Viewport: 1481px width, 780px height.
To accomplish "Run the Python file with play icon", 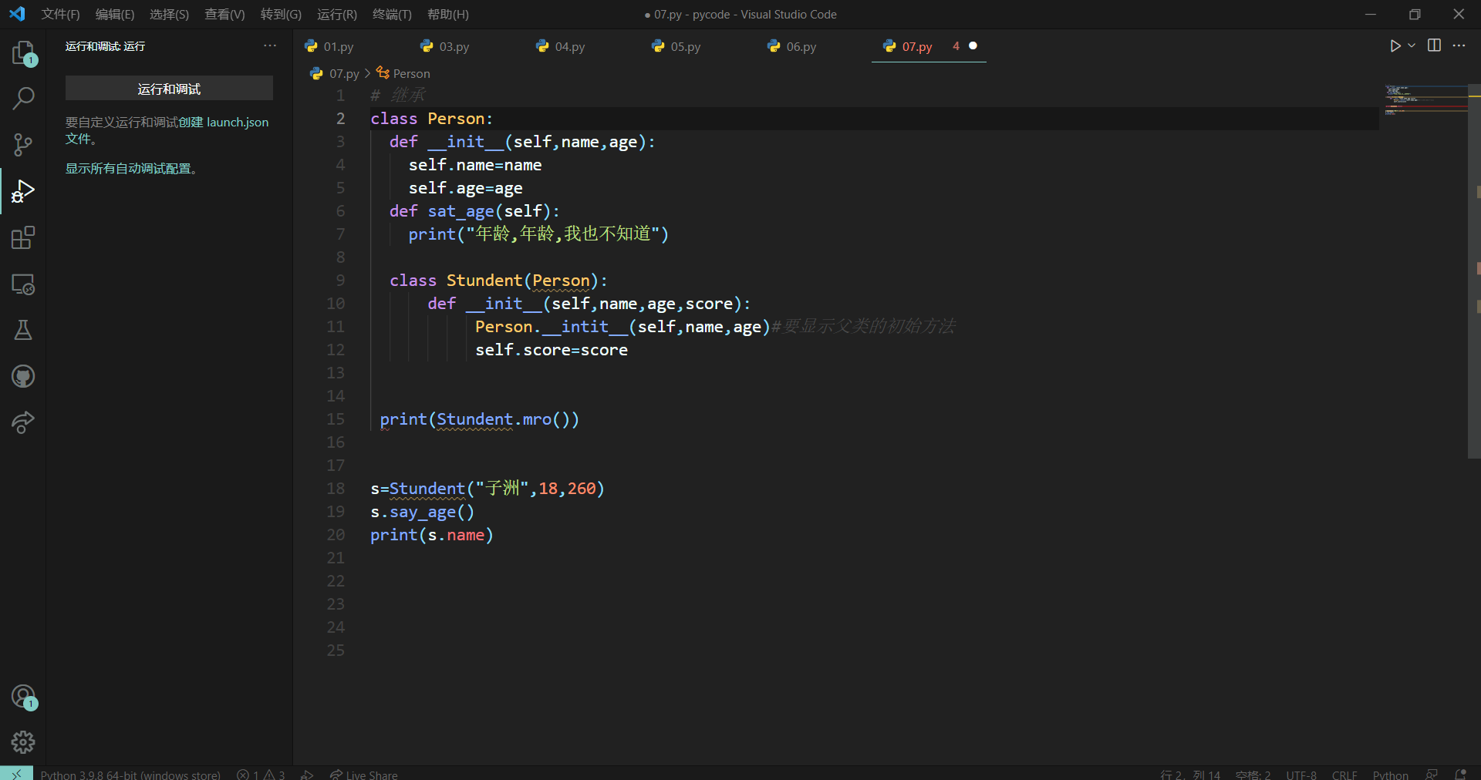I will pos(1395,45).
